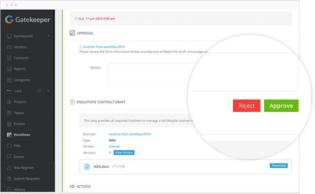Open the Adecco vendor link
This screenshot has width=315, height=194.
[x=114, y=146]
